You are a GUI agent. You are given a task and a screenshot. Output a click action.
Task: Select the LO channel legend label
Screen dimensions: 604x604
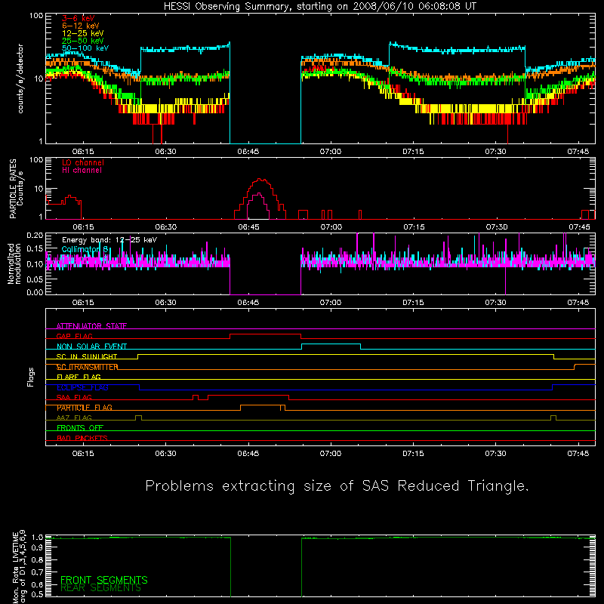(x=83, y=162)
